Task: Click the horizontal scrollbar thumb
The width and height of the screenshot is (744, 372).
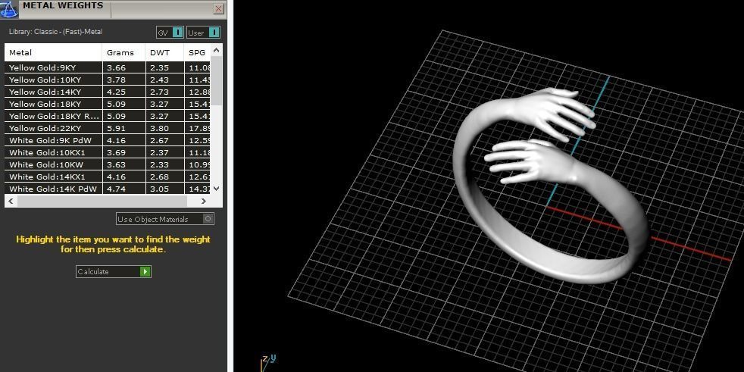Action: pos(102,202)
